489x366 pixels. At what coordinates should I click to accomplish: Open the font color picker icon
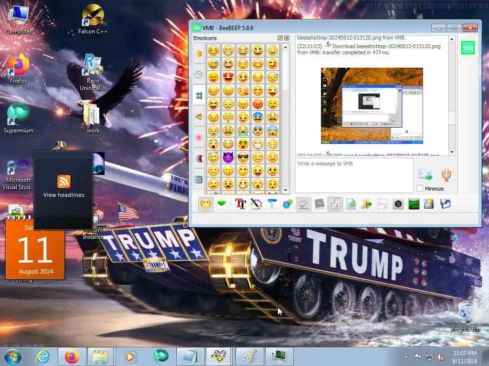[256, 204]
